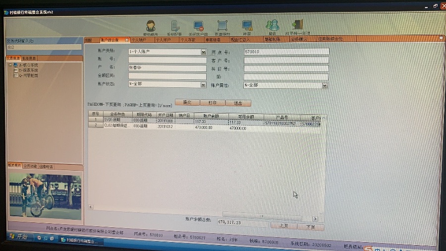
Task: Click the document settings toolbar icon
Action: [x=175, y=25]
